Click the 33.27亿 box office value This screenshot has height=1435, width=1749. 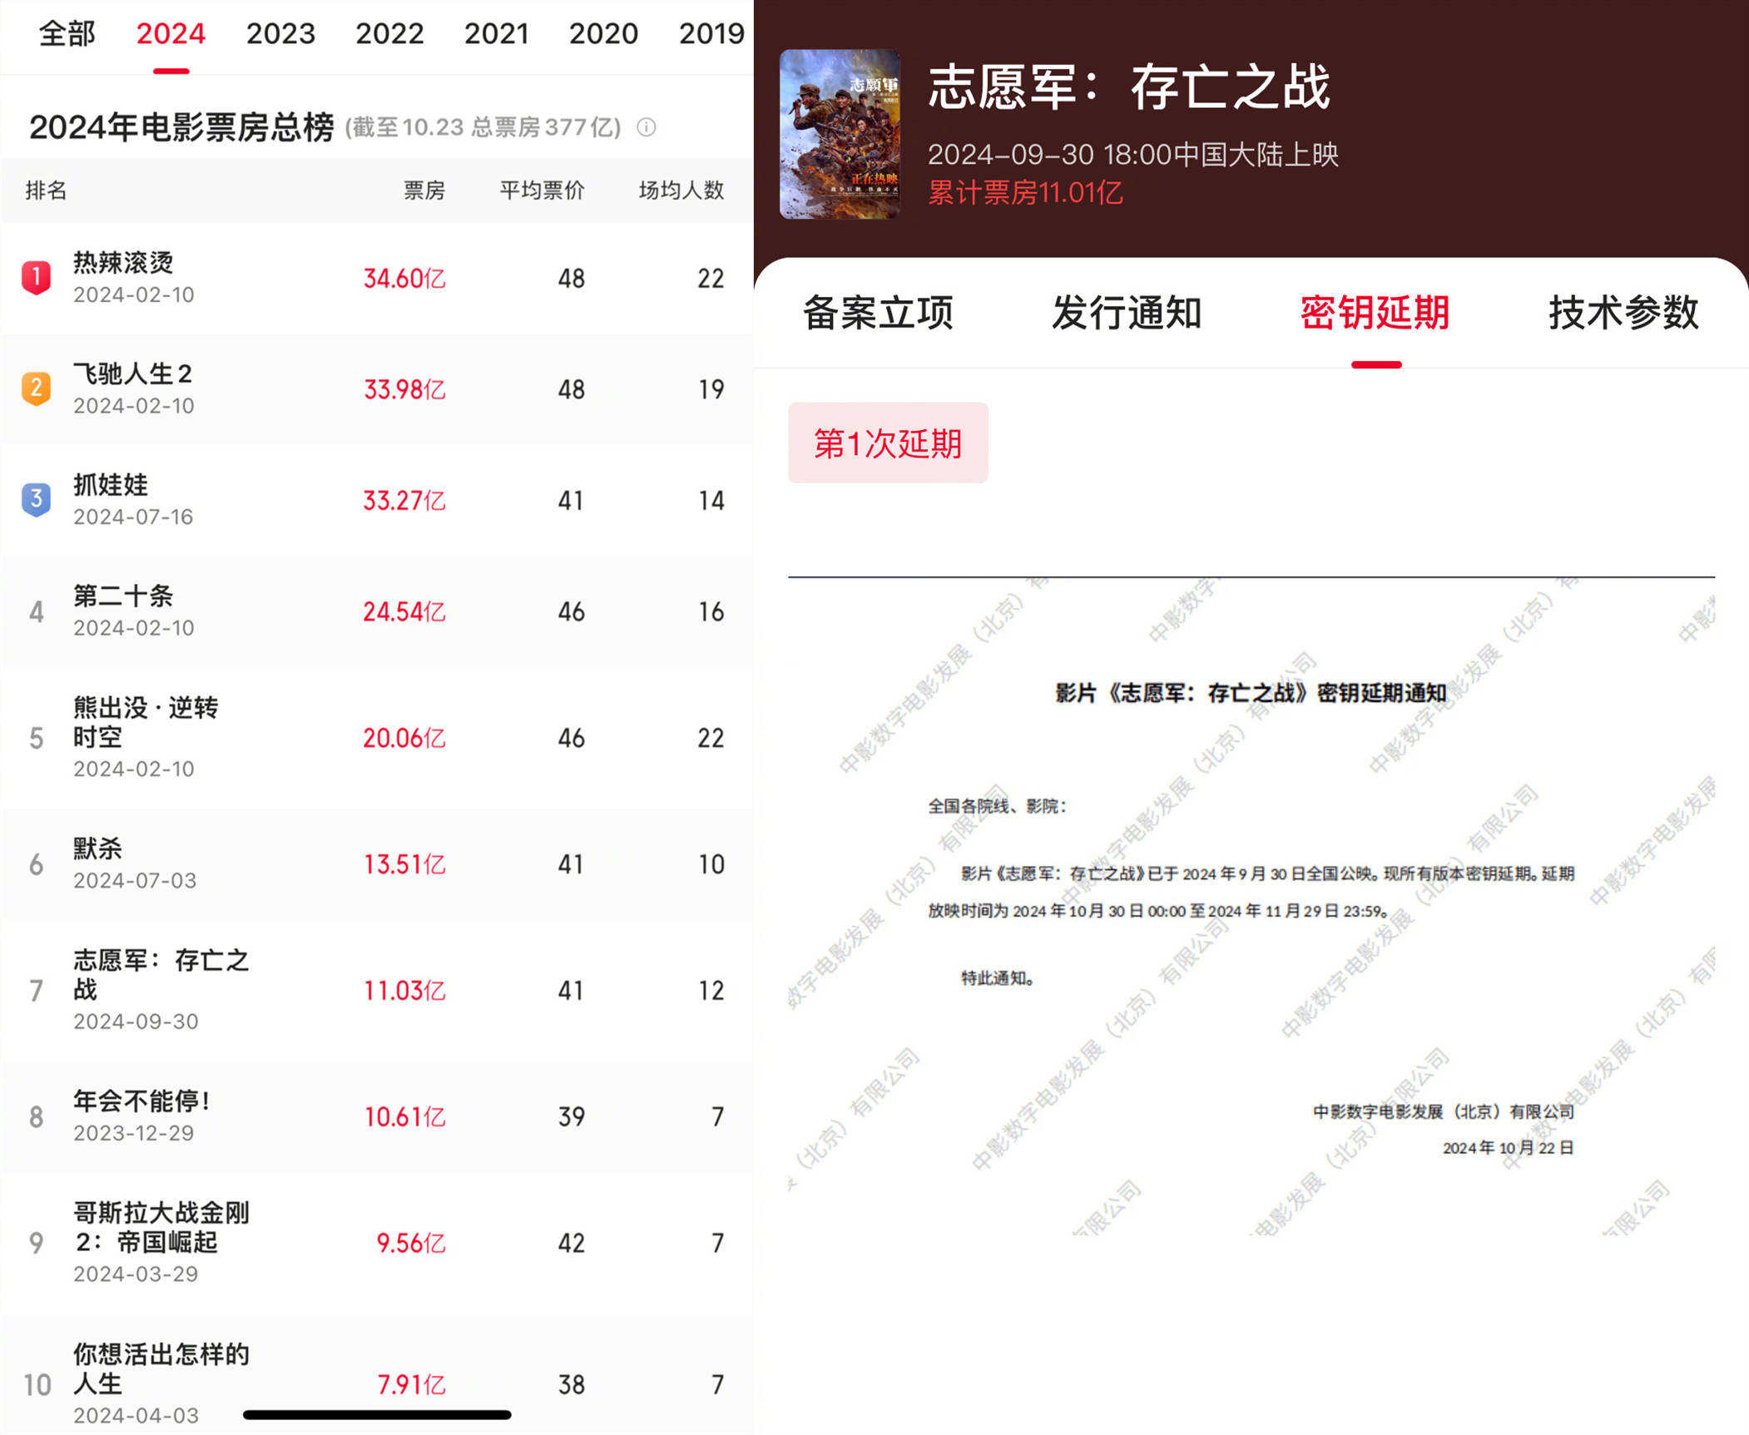pos(404,500)
